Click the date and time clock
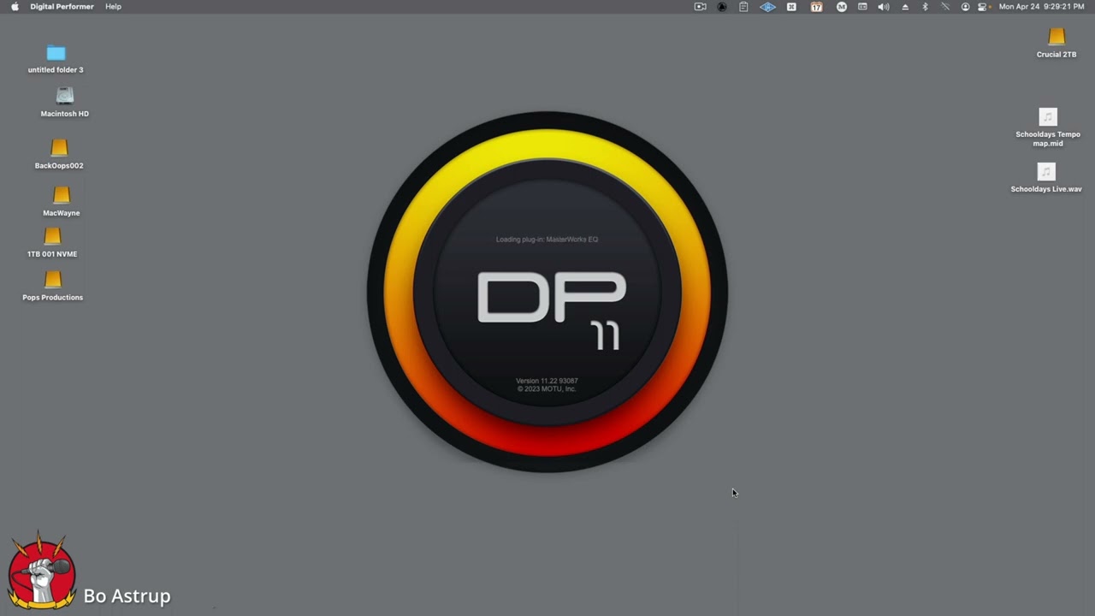The width and height of the screenshot is (1095, 616). 1042,7
